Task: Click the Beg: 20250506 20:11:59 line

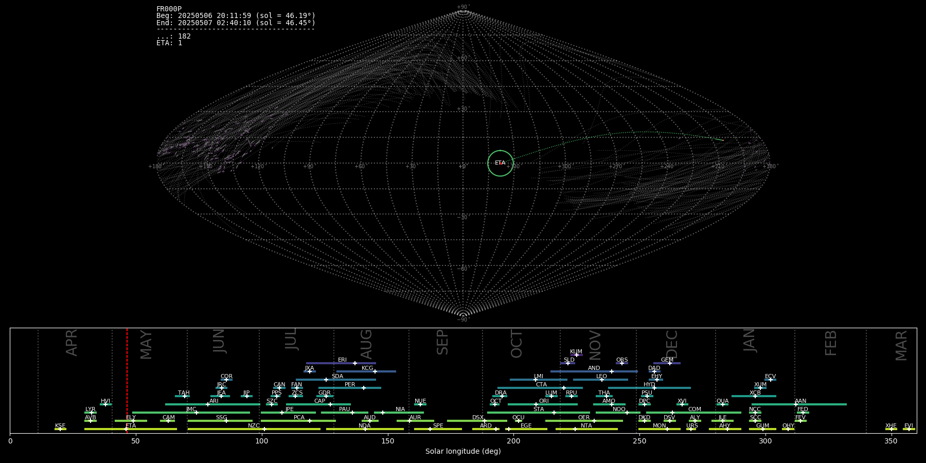Action: (236, 16)
